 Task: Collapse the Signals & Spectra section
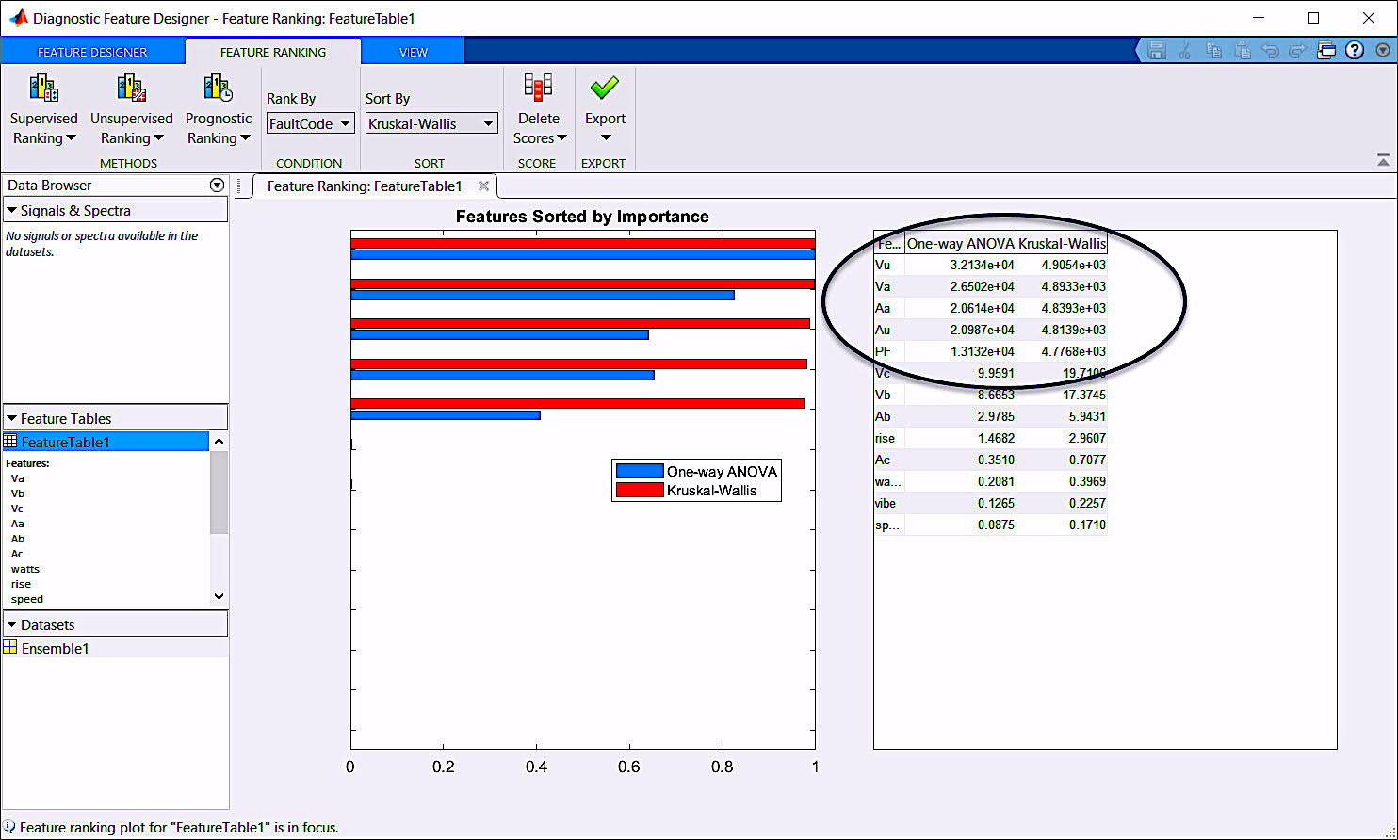click(x=12, y=211)
